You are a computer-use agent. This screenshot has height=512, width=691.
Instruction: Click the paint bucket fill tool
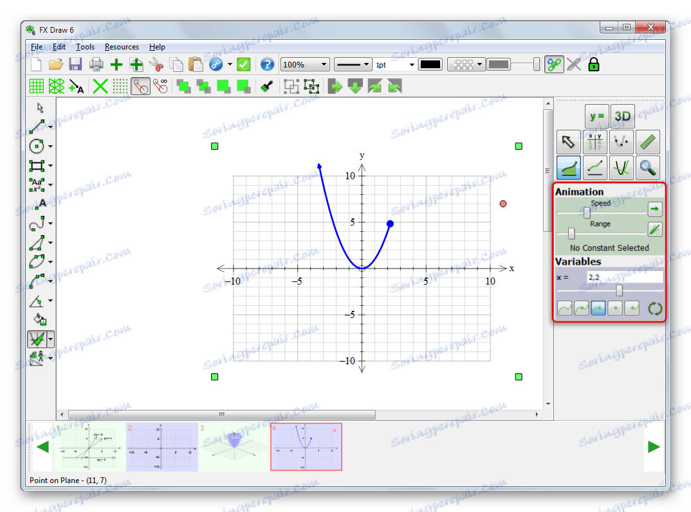coord(39,319)
